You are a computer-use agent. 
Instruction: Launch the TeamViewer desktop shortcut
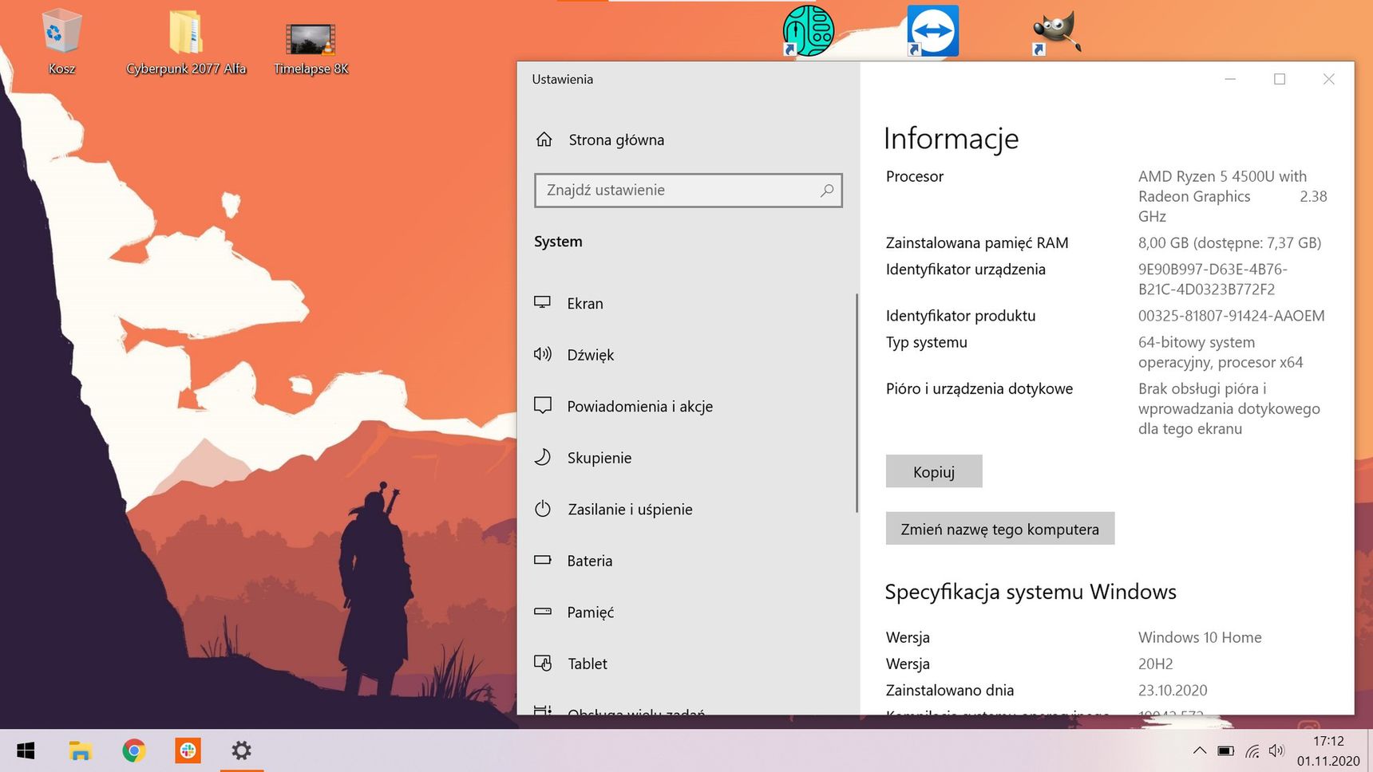pyautogui.click(x=932, y=31)
